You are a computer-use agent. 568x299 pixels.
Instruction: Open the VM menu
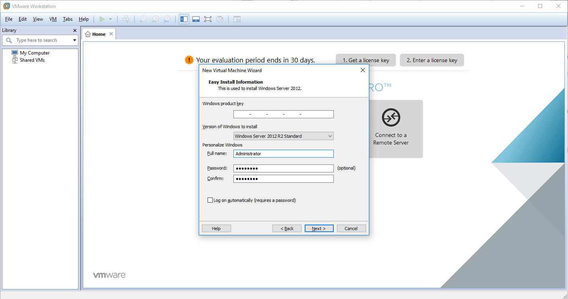pyautogui.click(x=53, y=19)
